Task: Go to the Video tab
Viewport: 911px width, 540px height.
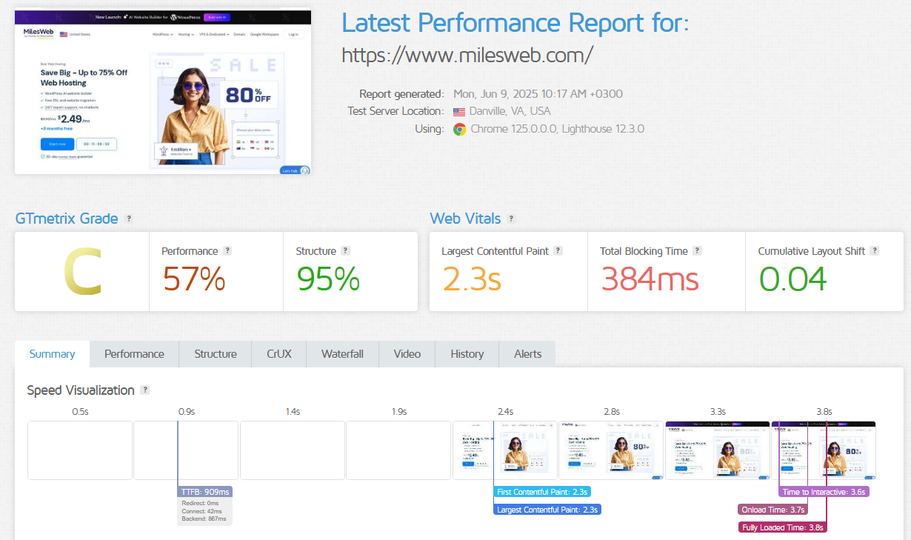Action: coord(407,354)
